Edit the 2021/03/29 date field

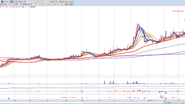tap(68, 2)
